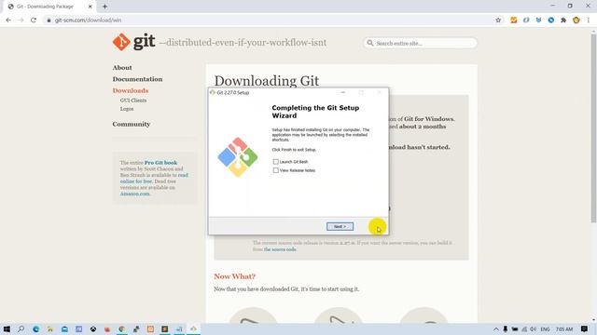Click the orange extension icon in the toolbar
This screenshot has width=597, height=335.
point(514,20)
